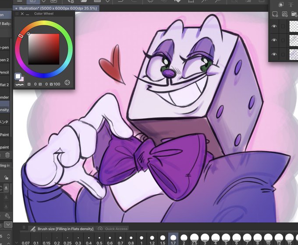Open the Brush size tab
This screenshot has height=245, width=298.
[62, 229]
